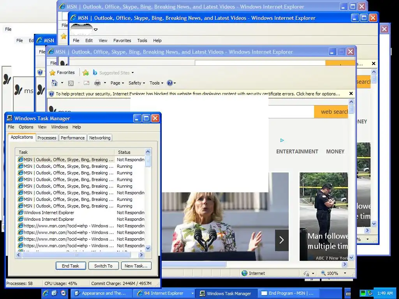399x299 pixels.
Task: Click the on-screen keyboard icon in taskbar
Action: pyautogui.click(x=348, y=294)
